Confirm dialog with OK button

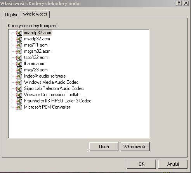click(x=141, y=164)
